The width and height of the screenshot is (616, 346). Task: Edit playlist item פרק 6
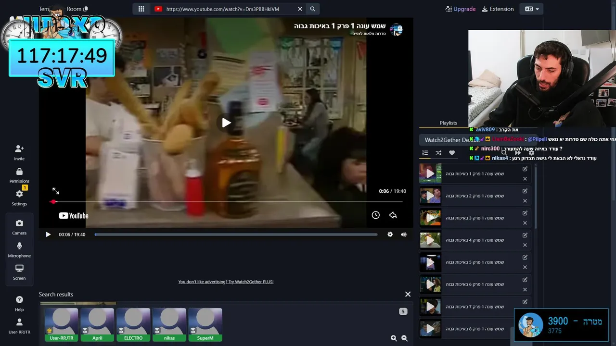coord(525,279)
